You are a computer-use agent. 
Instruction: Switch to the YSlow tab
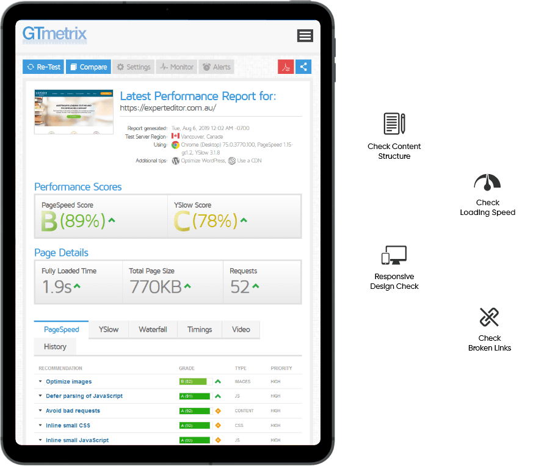click(109, 329)
